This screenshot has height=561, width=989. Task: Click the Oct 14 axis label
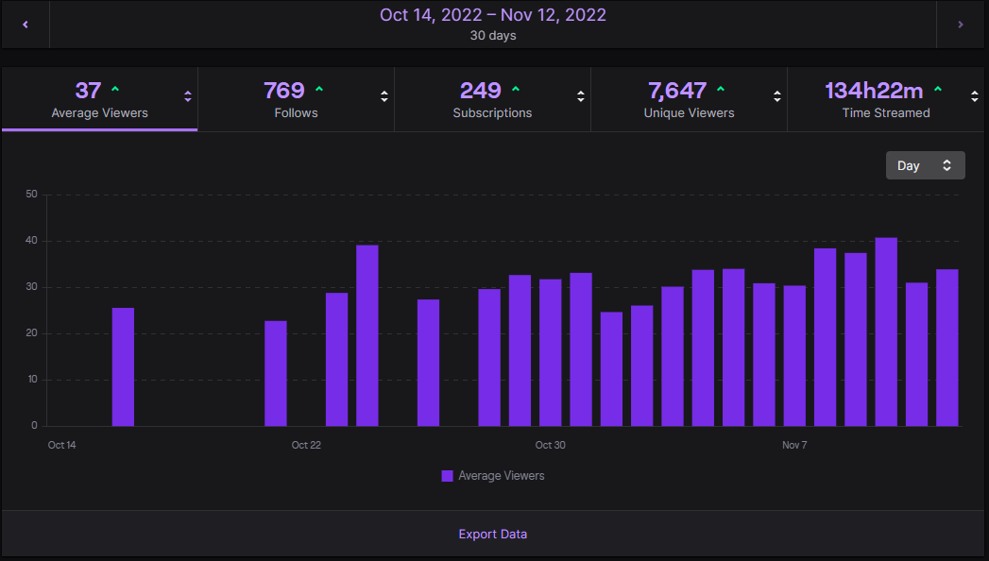pyautogui.click(x=61, y=445)
